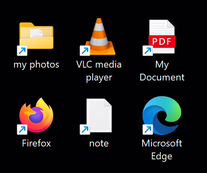Select the Firefox browser icon

click(35, 116)
